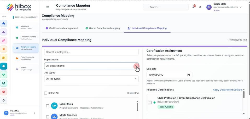This screenshot has height=119, width=250.
Task: Check the Didier Melo employee checkbox
Action: tap(48, 106)
